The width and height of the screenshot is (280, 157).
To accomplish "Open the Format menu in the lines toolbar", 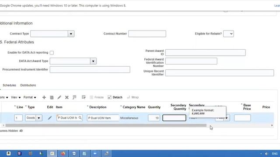I will [30, 97].
